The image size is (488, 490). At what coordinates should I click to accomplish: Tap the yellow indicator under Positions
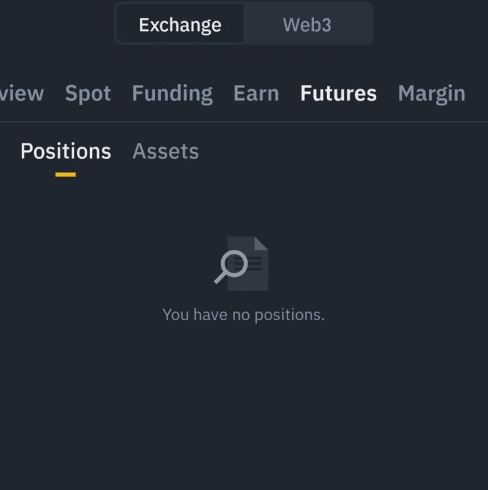(66, 174)
